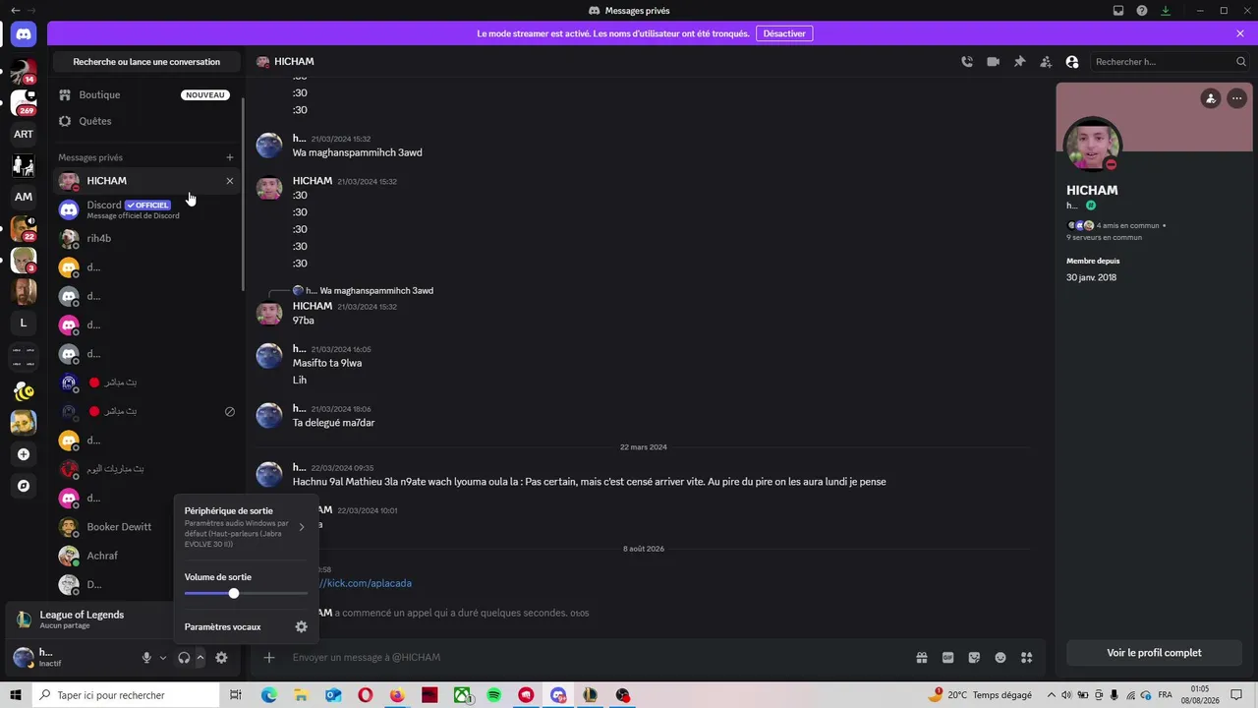Open the Discord official messages conversation
Viewport: 1258px width, 708px height.
click(147, 209)
